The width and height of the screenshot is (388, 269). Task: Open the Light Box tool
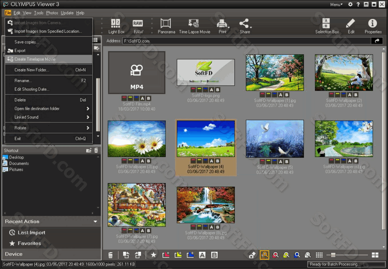coord(116,26)
